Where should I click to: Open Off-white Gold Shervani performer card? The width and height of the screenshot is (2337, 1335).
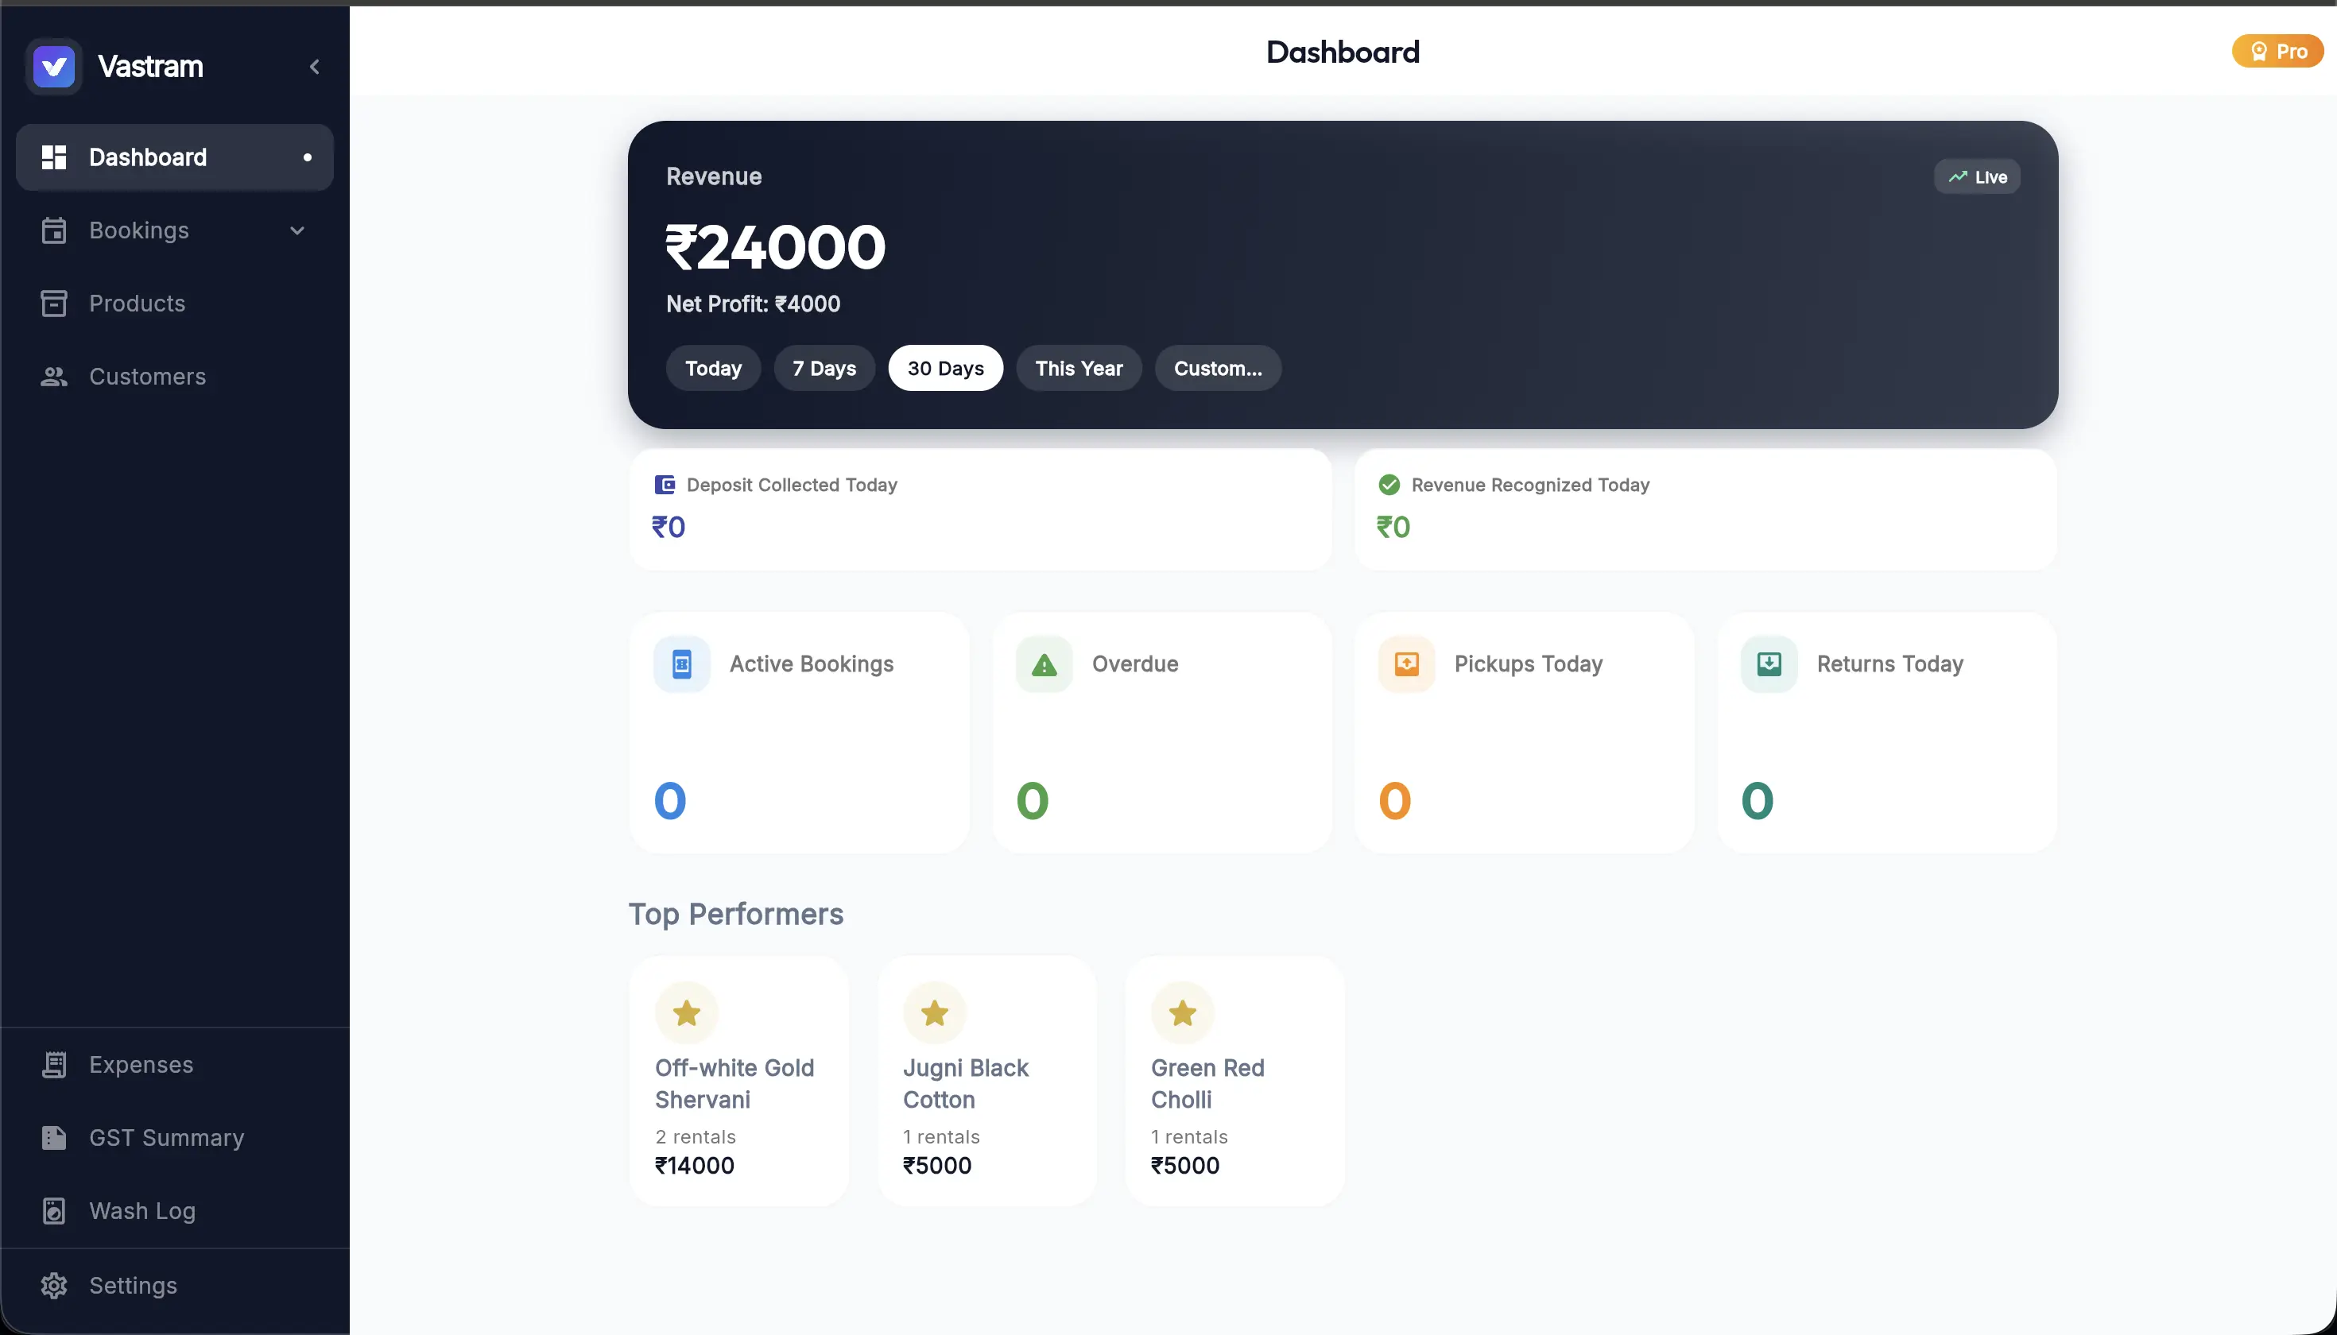[738, 1081]
